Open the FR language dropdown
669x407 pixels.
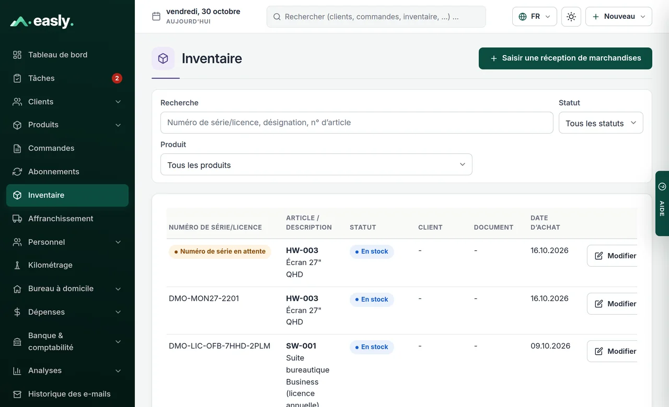click(535, 17)
